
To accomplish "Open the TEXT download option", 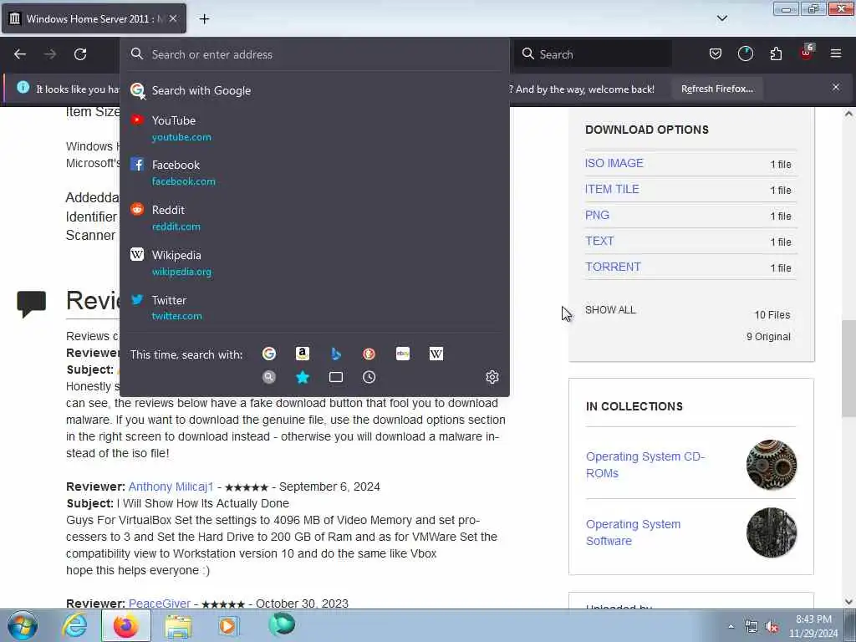I will pos(599,241).
